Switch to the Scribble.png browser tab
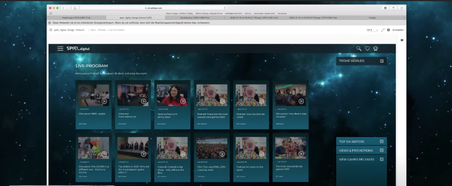This screenshot has height=186, width=452. click(195, 17)
